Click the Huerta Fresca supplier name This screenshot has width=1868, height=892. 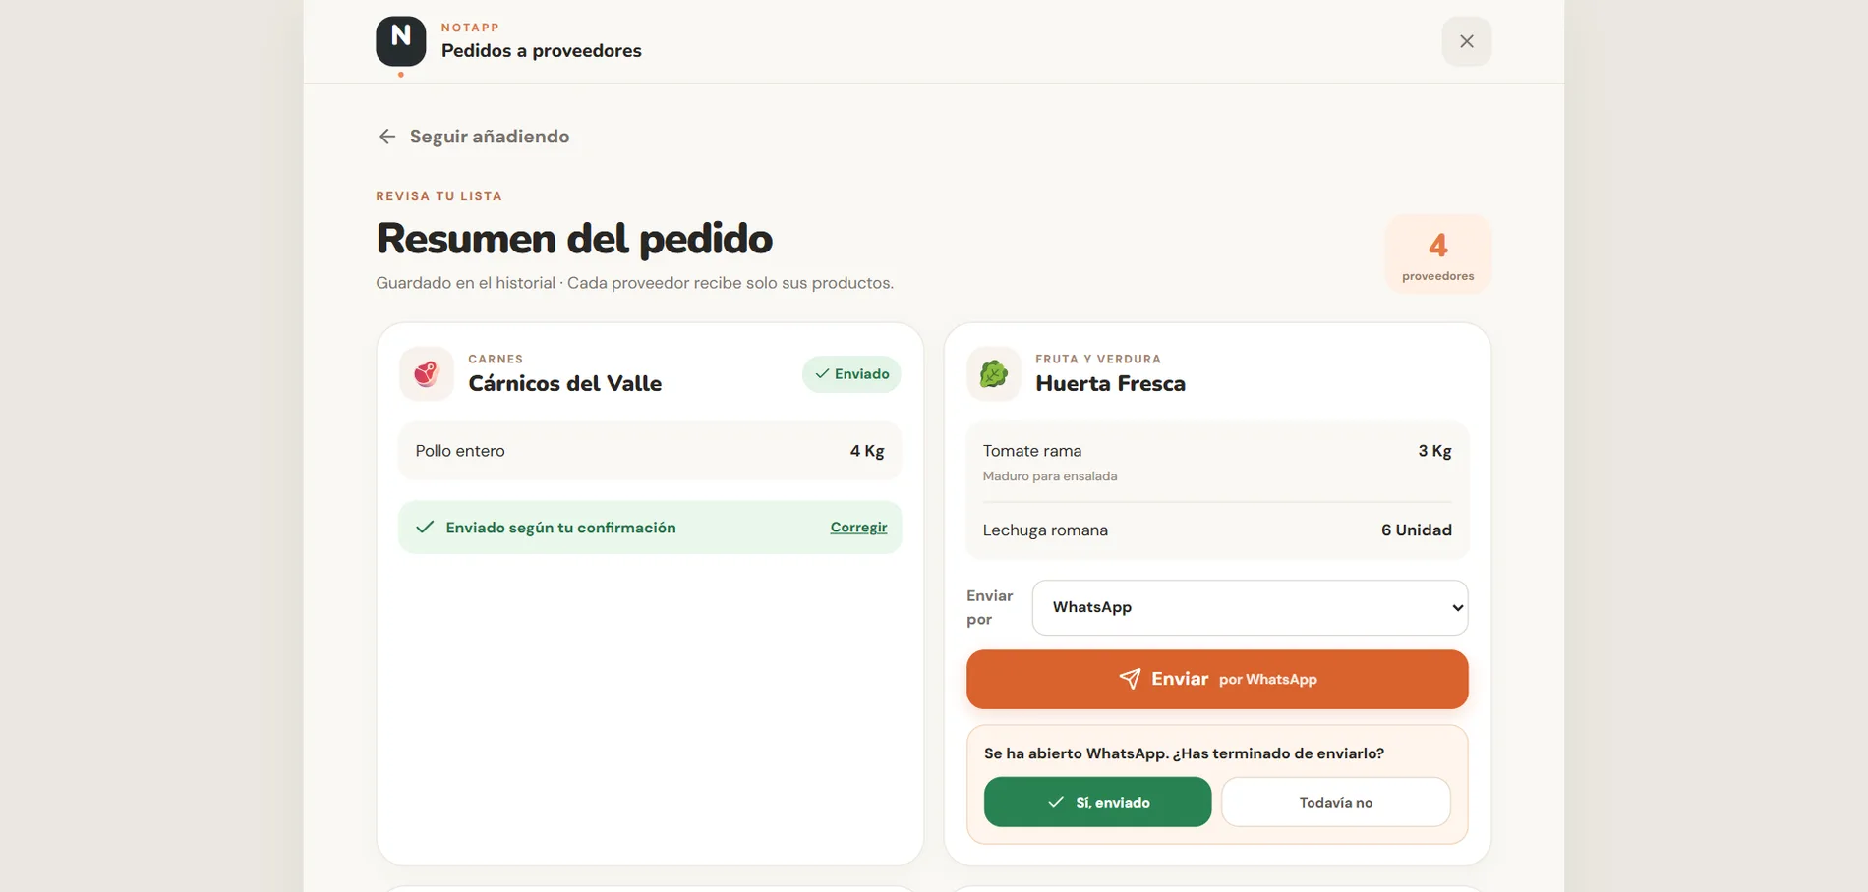point(1110,384)
